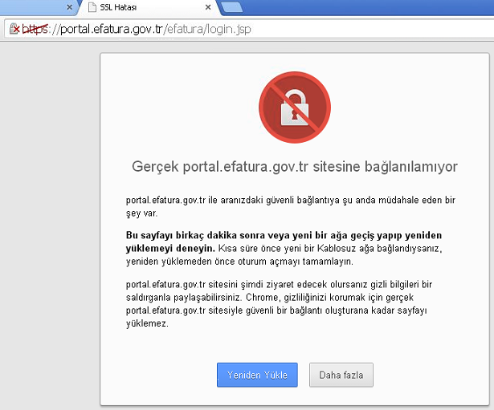This screenshot has height=410, width=494.
Task: Click the first paragraph about 'güvenli bağlantıya'
Action: point(292,206)
